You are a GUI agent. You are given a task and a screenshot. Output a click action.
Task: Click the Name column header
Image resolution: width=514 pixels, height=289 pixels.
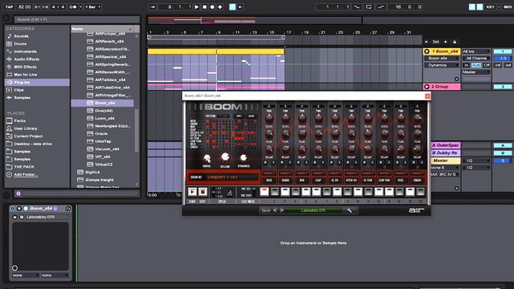coord(102,29)
